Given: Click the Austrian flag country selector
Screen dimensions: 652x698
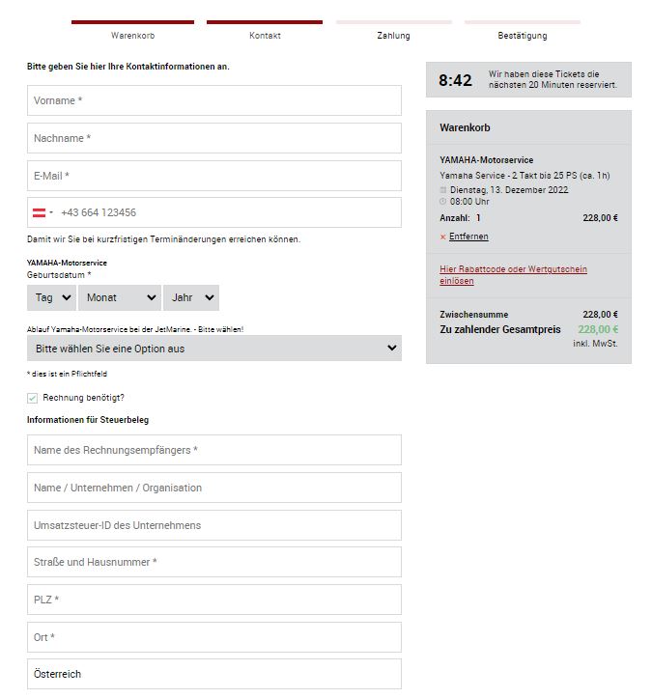Looking at the screenshot, I should point(43,212).
